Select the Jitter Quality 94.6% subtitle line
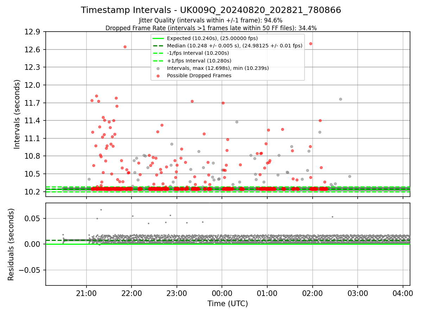This screenshot has width=422, height=316. [211, 20]
